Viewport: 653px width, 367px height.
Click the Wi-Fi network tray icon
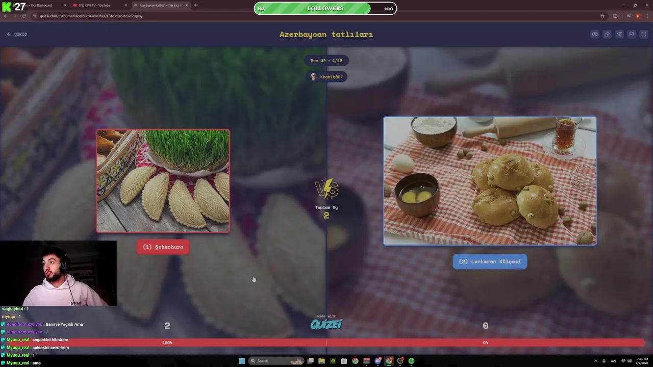click(x=623, y=361)
